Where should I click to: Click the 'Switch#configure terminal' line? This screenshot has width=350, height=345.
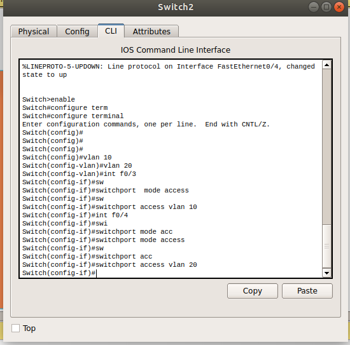[73, 116]
